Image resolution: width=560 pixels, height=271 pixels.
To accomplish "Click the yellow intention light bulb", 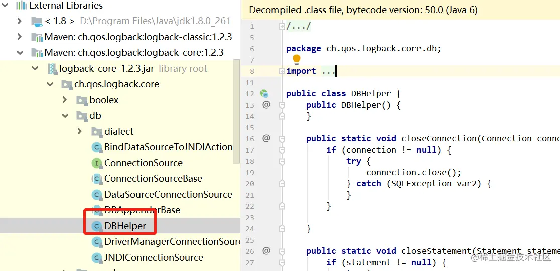I will coord(297,59).
